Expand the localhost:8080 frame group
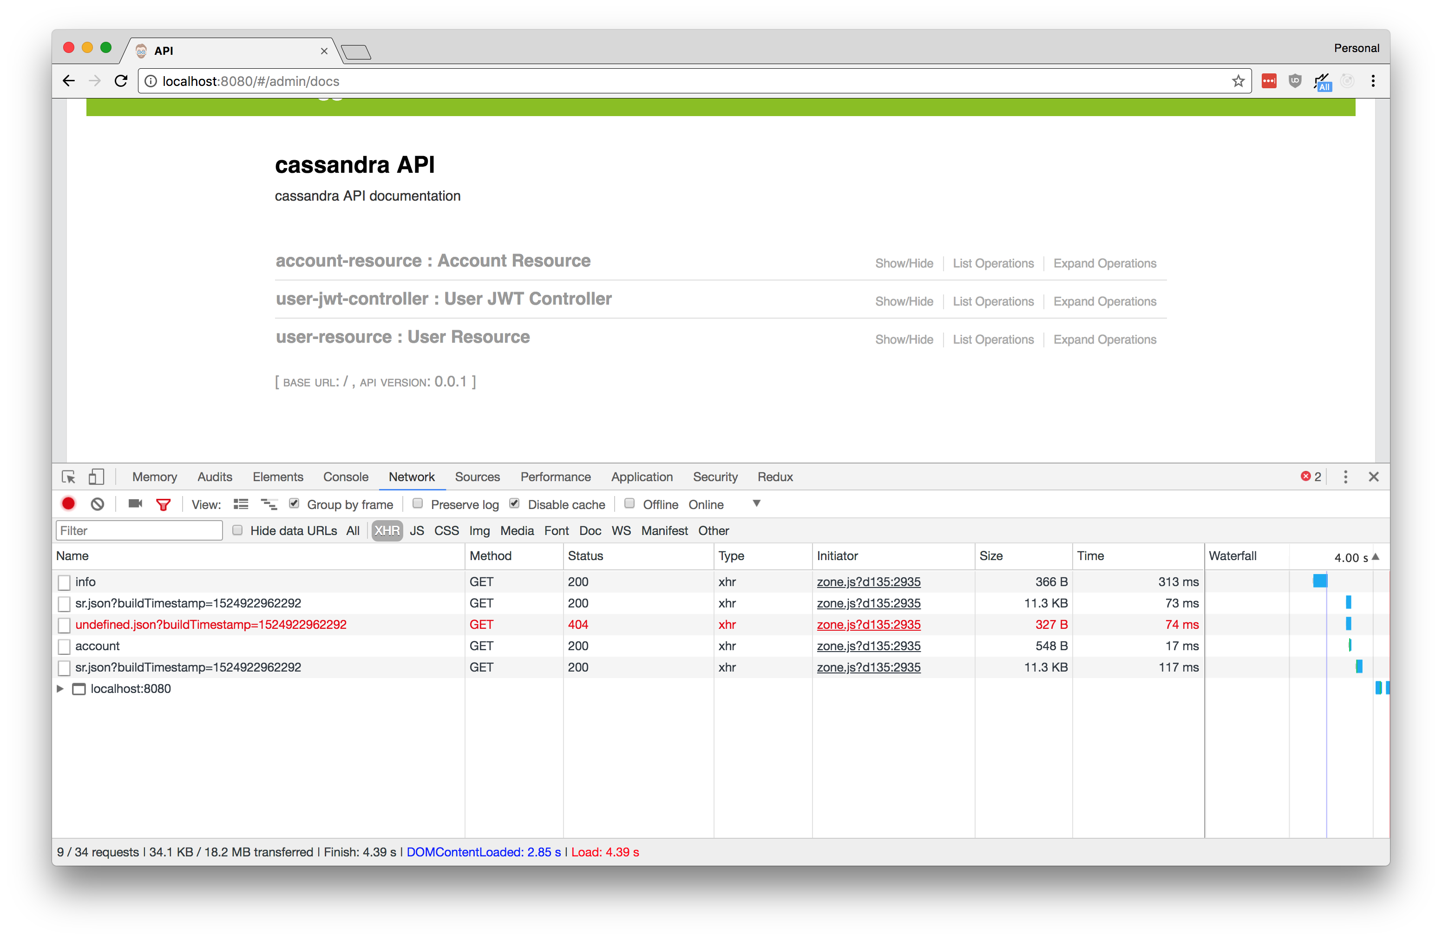The height and width of the screenshot is (940, 1442). [x=60, y=689]
